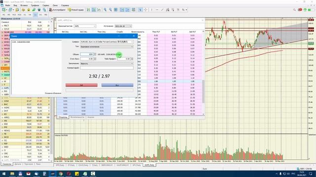
Task: Switch to the Опционы tab
Action: (x=63, y=117)
